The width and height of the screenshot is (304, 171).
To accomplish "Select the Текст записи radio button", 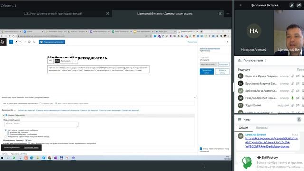I will pyautogui.click(x=5, y=130).
